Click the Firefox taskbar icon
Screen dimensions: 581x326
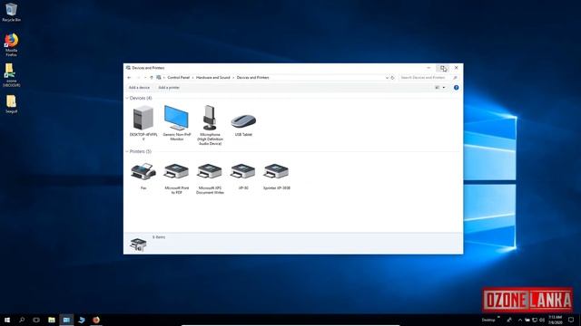point(96,320)
